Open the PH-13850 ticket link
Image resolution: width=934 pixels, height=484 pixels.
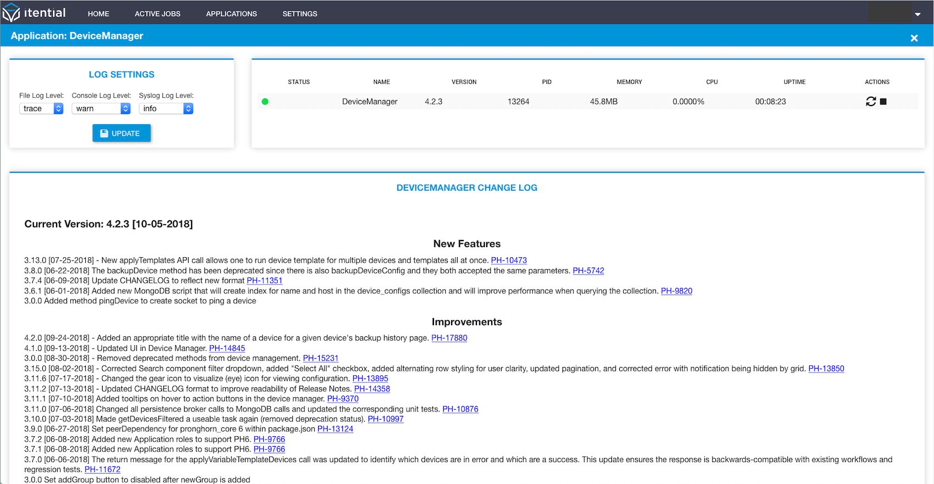pos(826,369)
